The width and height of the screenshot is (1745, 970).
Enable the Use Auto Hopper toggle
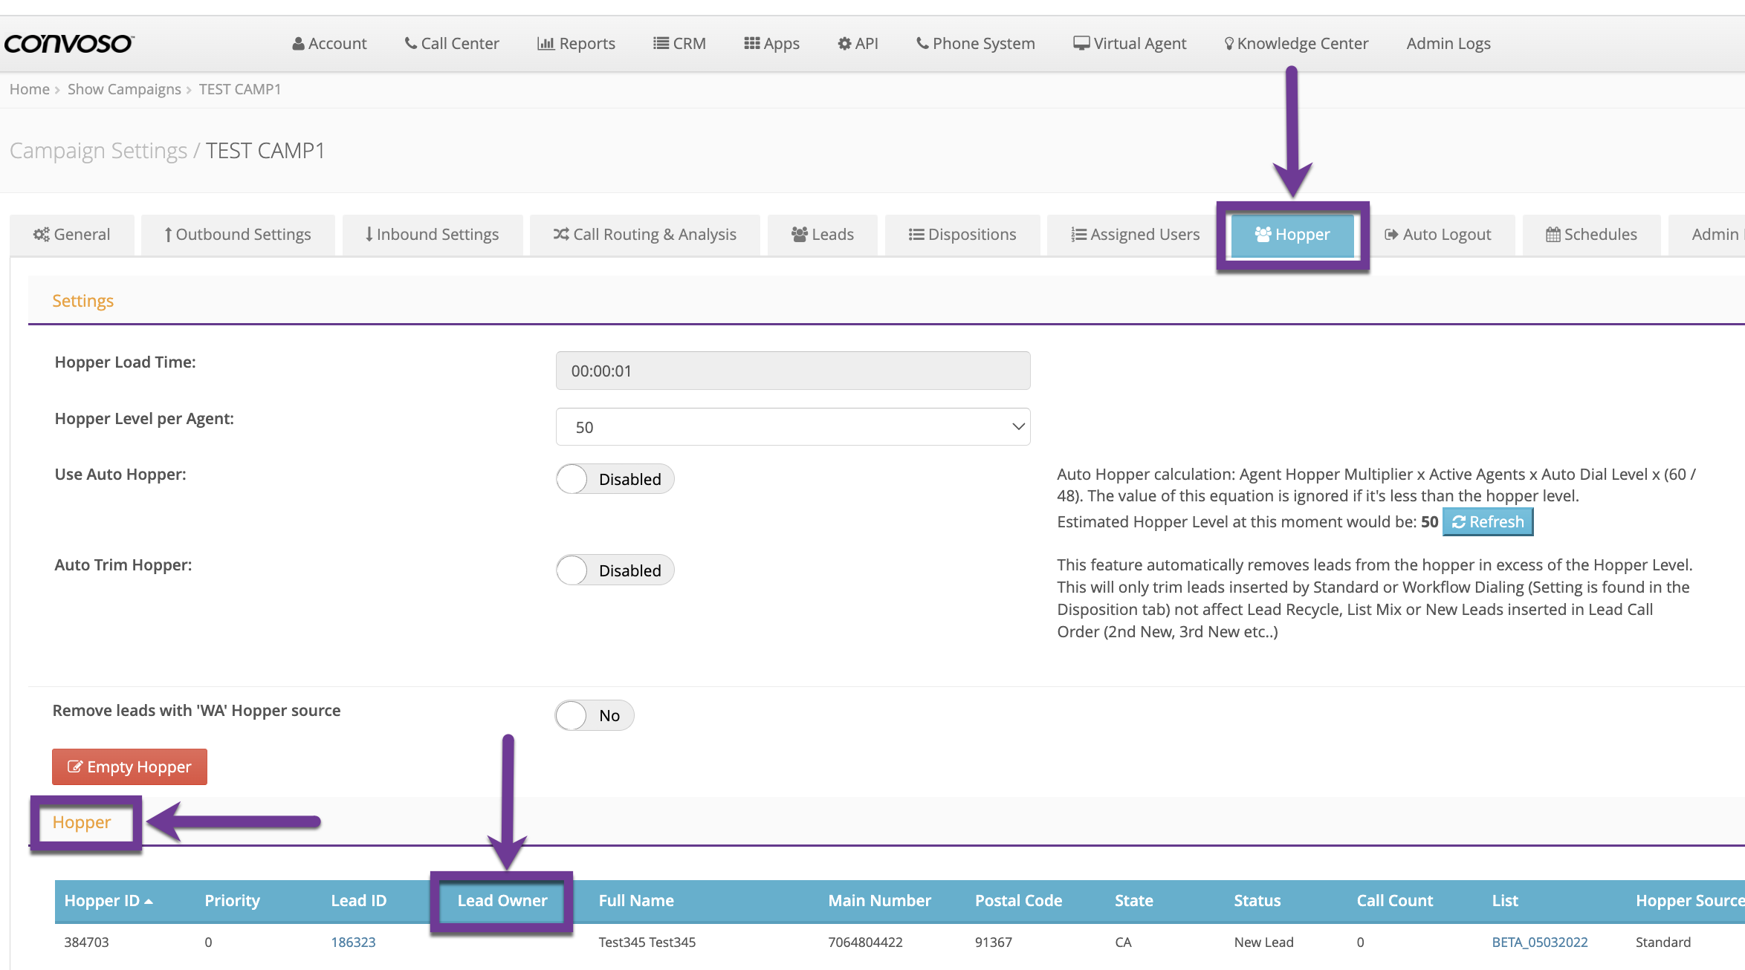(615, 479)
